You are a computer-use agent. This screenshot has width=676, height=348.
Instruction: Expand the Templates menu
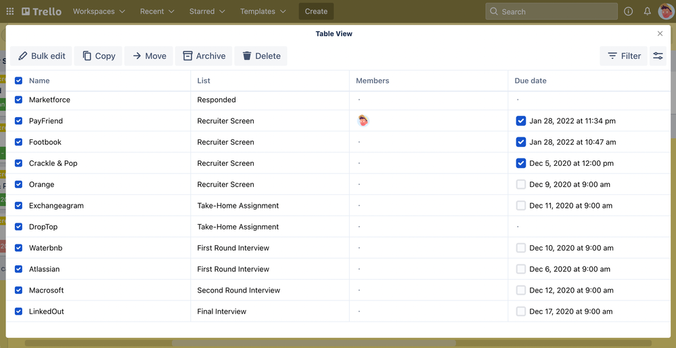pos(263,12)
